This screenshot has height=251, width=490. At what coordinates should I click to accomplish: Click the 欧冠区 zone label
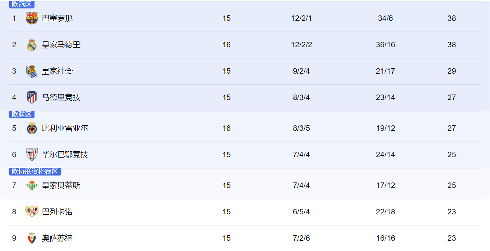22,4
